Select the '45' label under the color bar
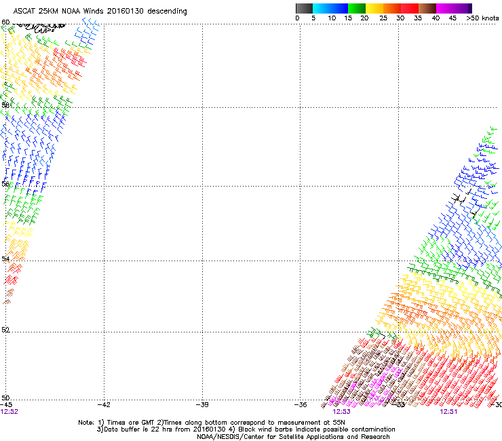The height and width of the screenshot is (441, 502). (x=452, y=18)
